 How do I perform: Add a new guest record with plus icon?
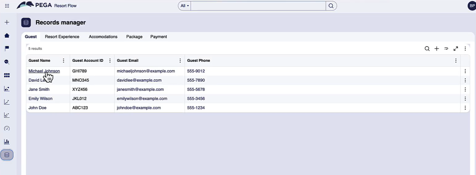(x=437, y=49)
